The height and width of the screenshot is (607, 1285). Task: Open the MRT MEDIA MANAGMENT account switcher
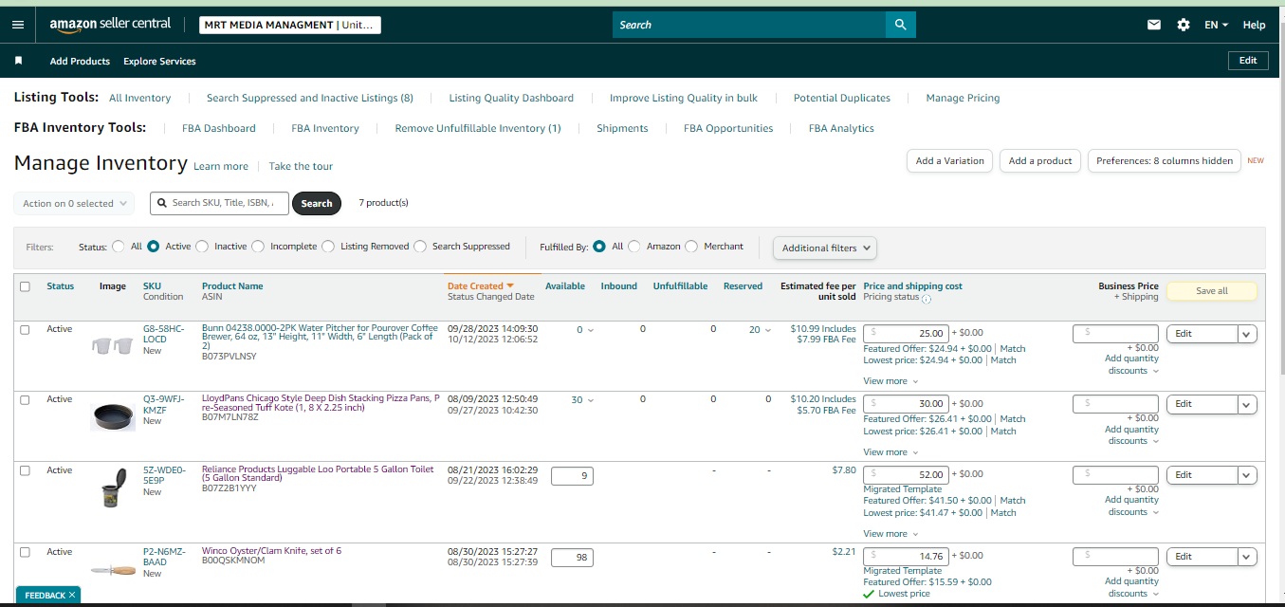click(290, 25)
